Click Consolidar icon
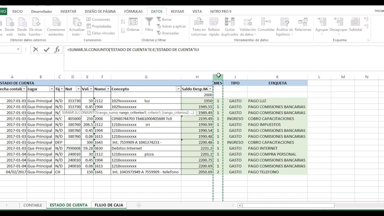 point(266,25)
